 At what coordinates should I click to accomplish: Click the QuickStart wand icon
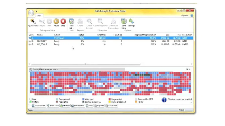pos(33,21)
